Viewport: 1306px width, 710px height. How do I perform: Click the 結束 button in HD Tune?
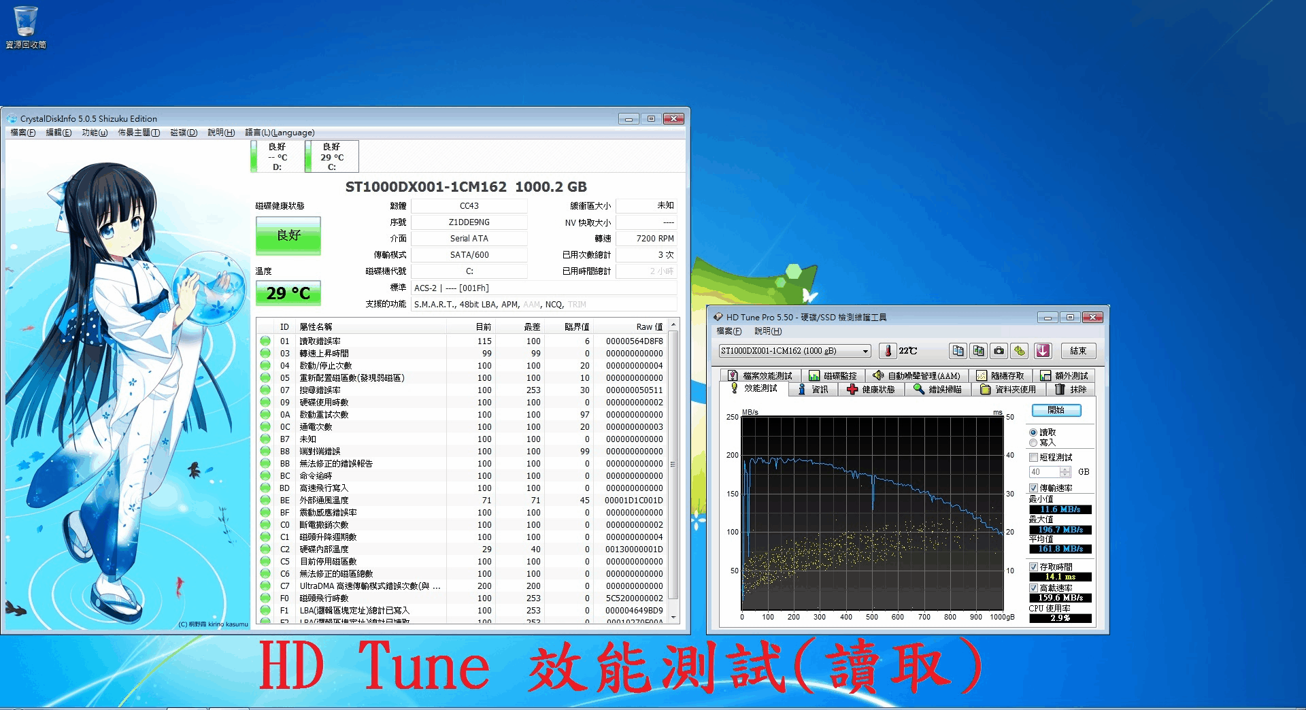click(1078, 351)
